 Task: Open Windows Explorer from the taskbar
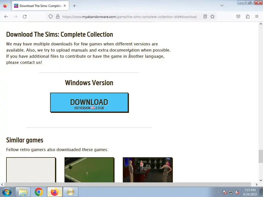(23, 192)
